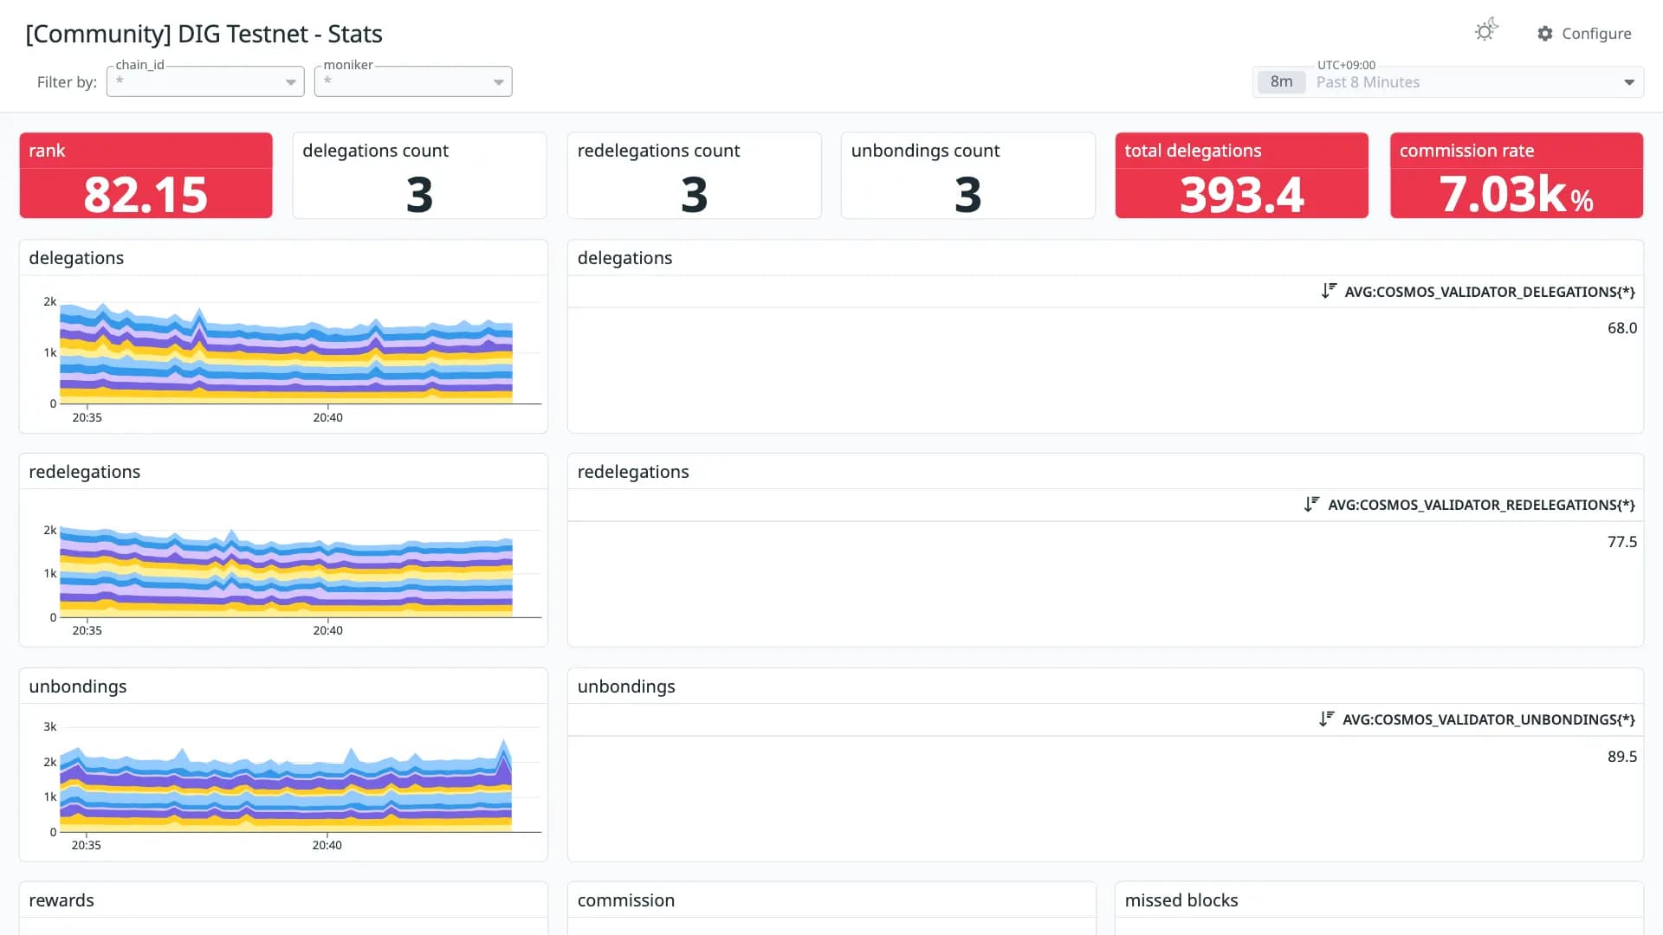
Task: Sort by AVG:COSMOS_VALIDATOR_DELEGATIONS sort icon
Action: (1329, 291)
